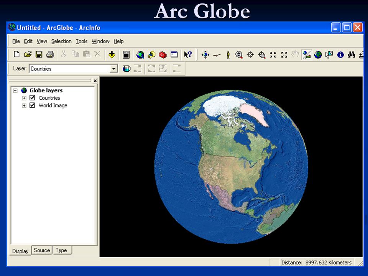
Task: Select the Fly bird tool
Action: point(217,55)
